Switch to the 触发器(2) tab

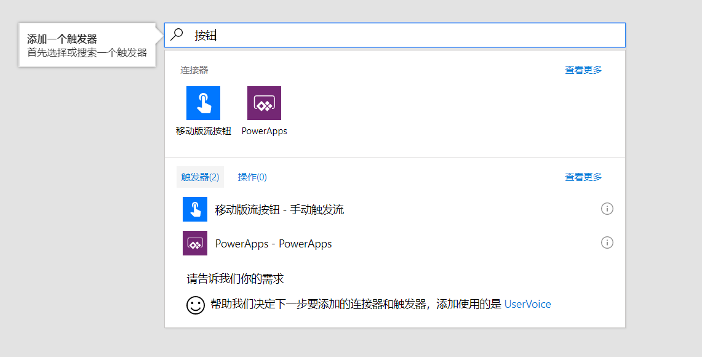(x=200, y=177)
